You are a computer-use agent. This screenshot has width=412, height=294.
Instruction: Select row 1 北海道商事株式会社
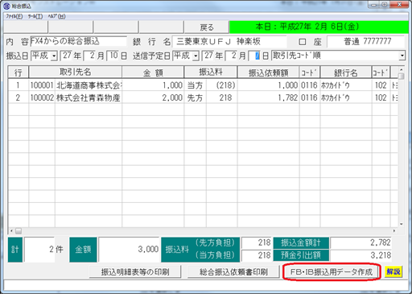pos(203,85)
